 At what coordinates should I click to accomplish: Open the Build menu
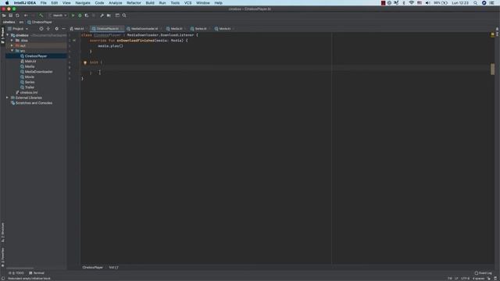[150, 3]
